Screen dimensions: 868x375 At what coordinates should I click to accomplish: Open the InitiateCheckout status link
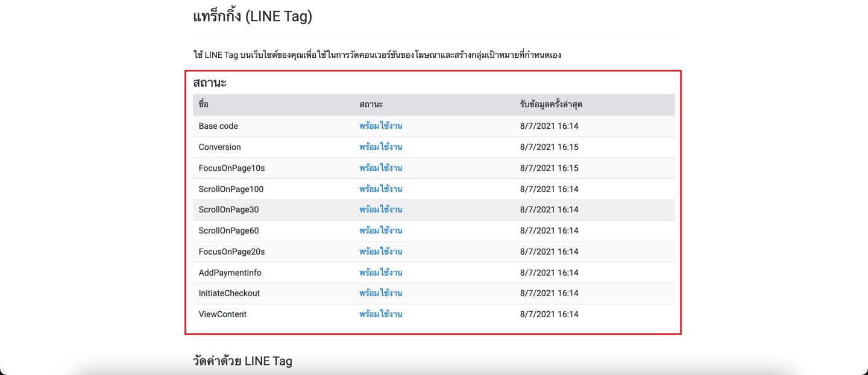[x=380, y=293]
